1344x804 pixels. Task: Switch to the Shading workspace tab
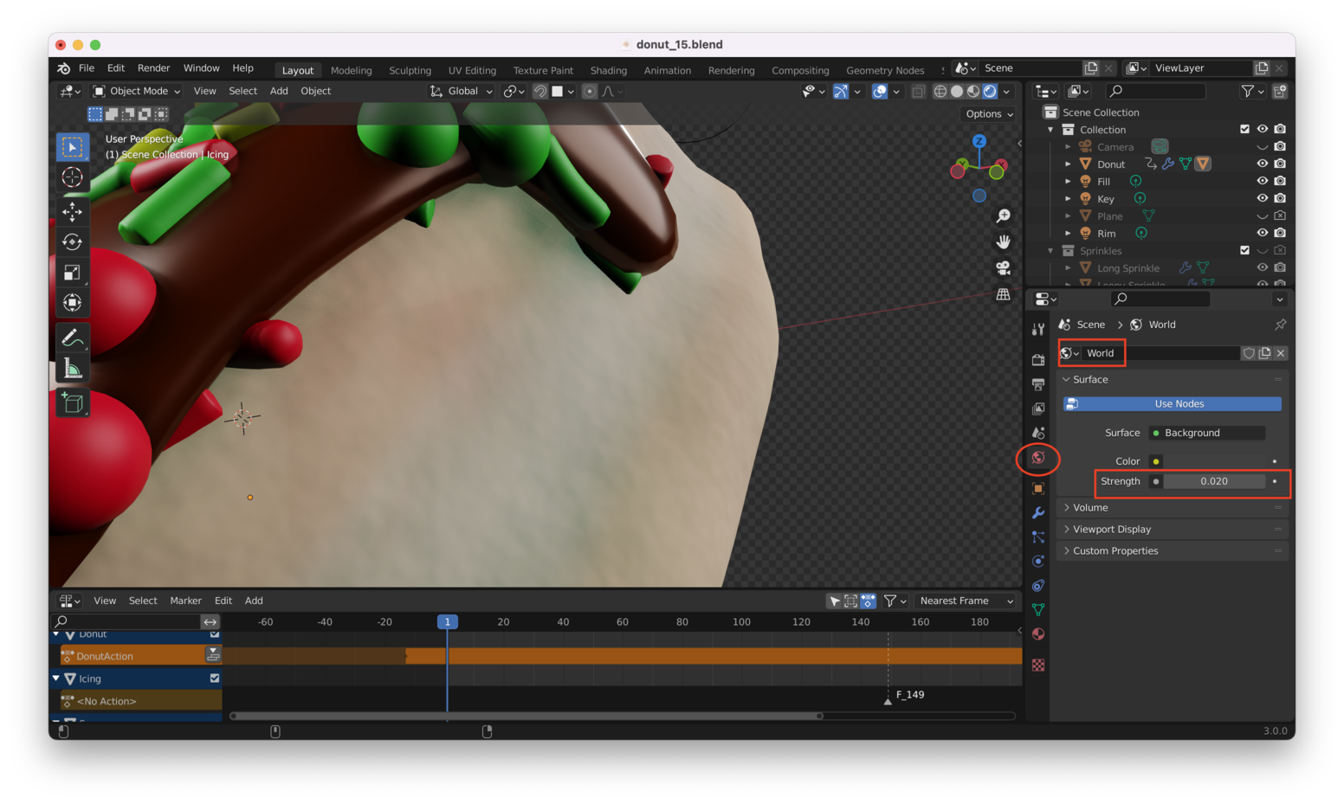[608, 70]
